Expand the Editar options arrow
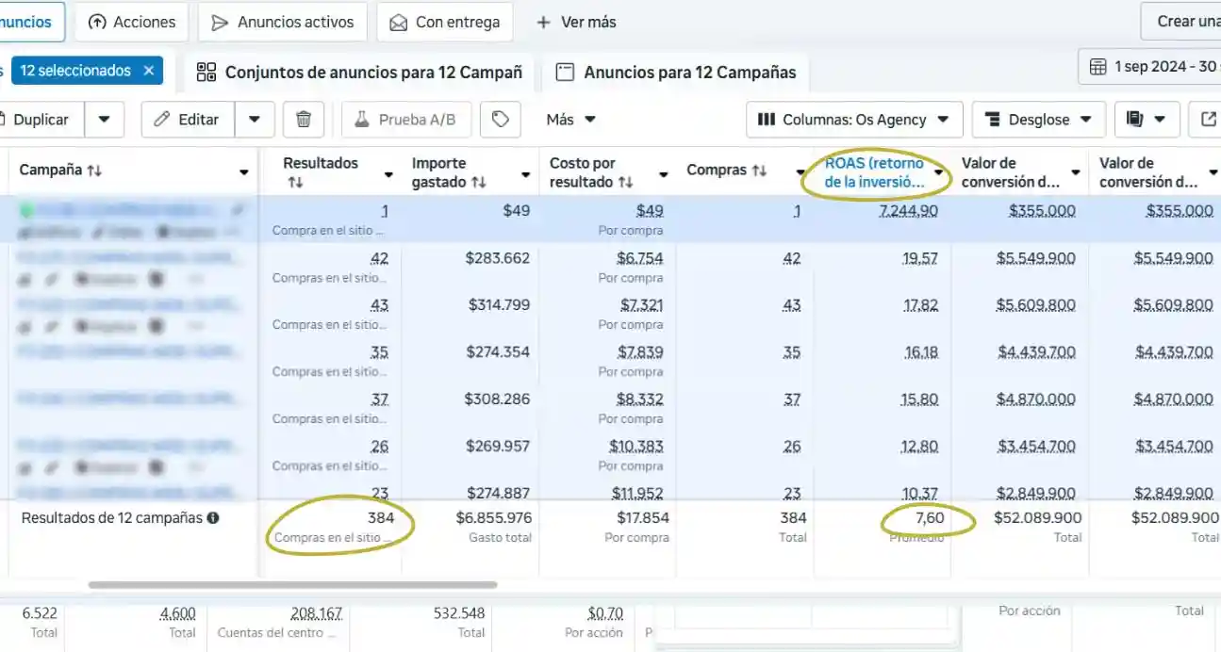Screen dimensions: 1221x652 tap(255, 120)
